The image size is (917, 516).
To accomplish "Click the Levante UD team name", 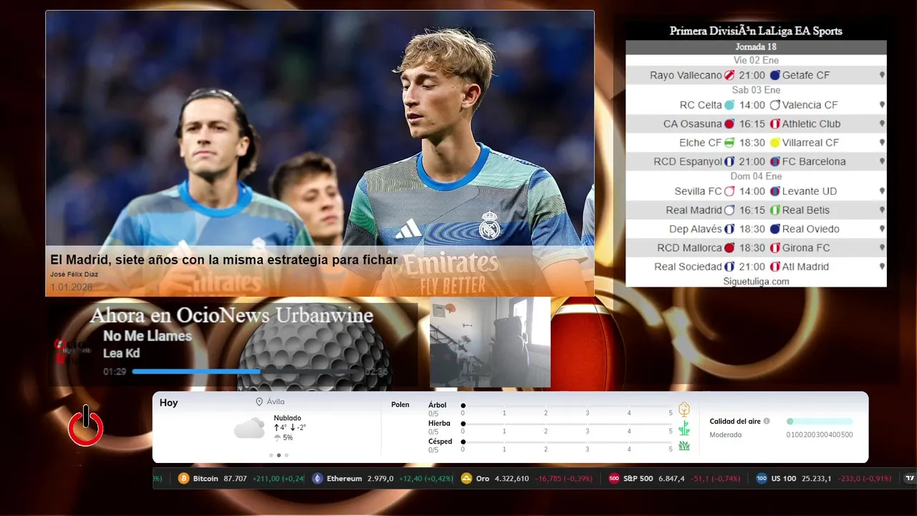I will pyautogui.click(x=810, y=191).
